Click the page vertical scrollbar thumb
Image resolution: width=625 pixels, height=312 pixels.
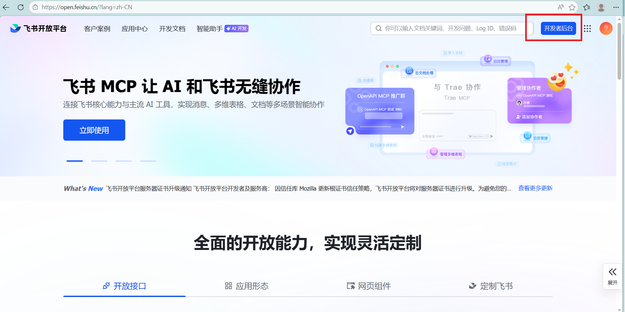pyautogui.click(x=619, y=51)
